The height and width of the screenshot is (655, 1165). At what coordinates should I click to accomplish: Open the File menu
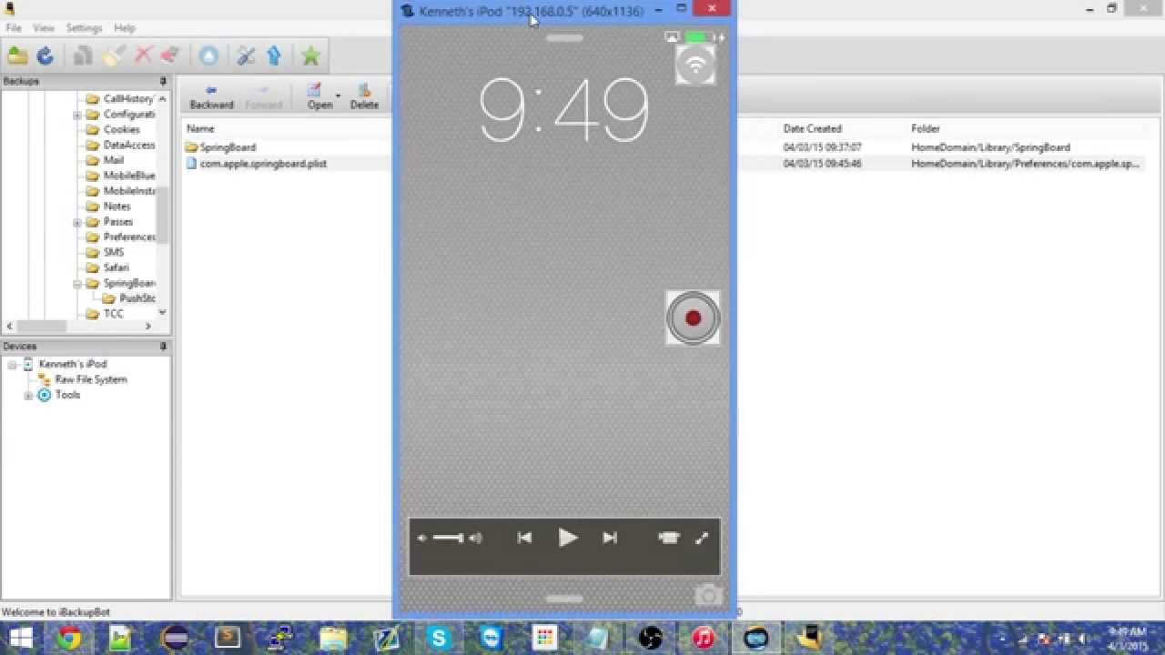pos(14,28)
